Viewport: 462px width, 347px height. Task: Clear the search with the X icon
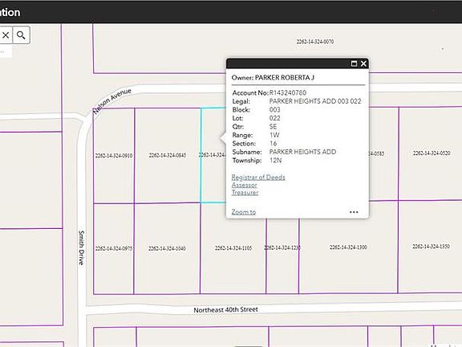point(6,35)
